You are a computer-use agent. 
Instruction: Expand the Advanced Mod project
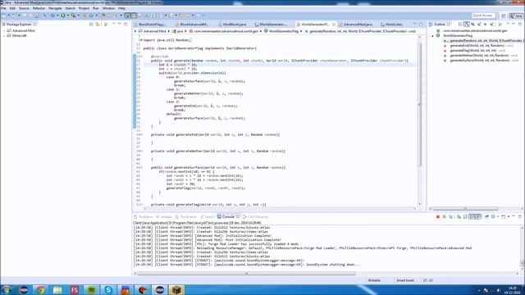pos(4,30)
